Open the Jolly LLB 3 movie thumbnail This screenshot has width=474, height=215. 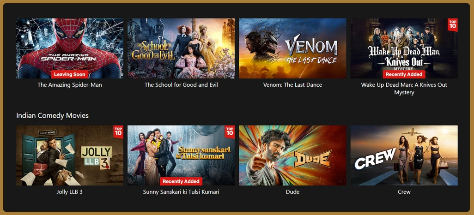[69, 155]
